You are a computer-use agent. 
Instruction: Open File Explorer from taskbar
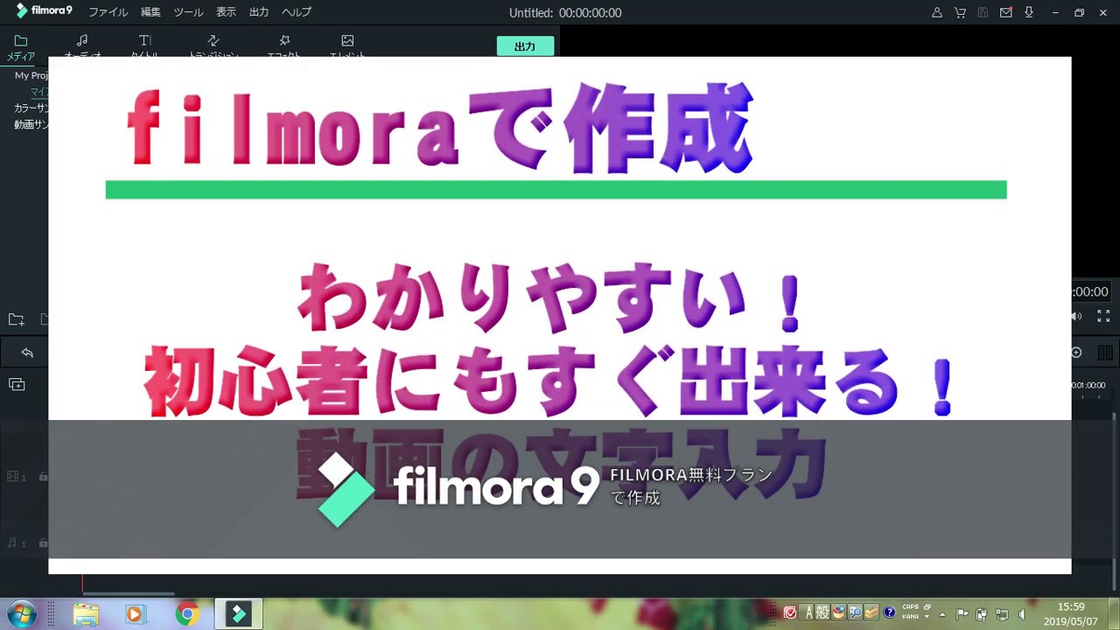tap(86, 614)
